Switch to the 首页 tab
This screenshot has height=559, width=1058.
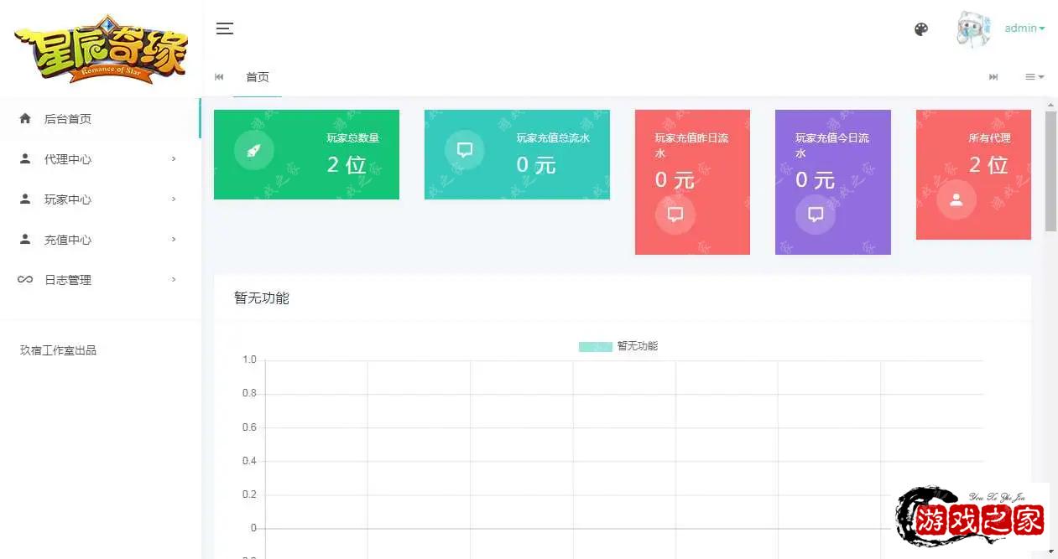257,77
